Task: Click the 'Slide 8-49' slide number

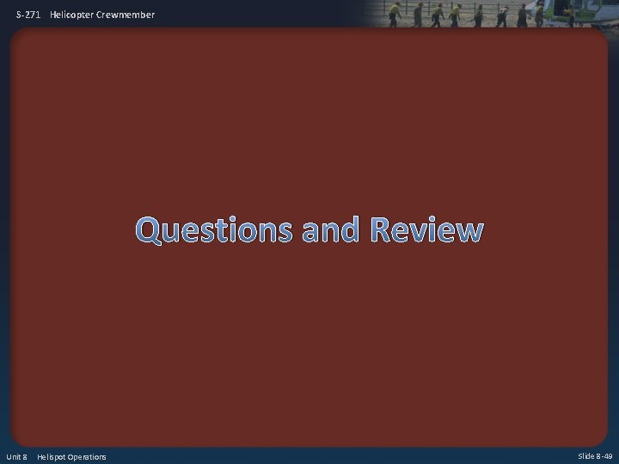Action: 595,456
